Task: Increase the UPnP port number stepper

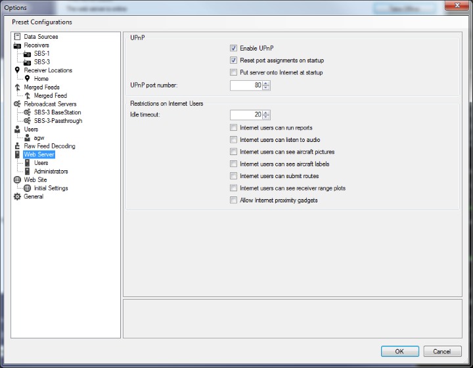Action: point(266,83)
